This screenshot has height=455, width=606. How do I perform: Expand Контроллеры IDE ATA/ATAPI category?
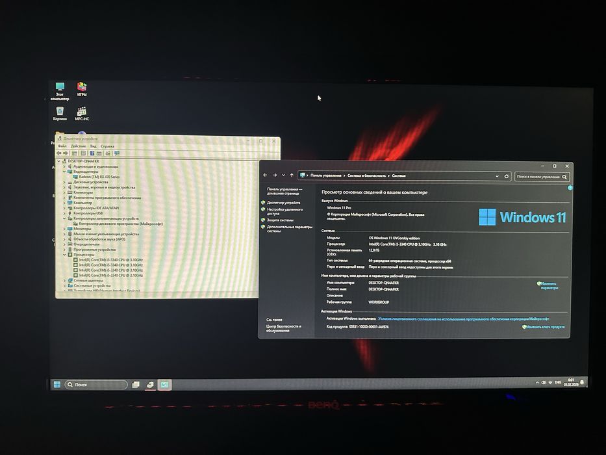click(x=64, y=208)
